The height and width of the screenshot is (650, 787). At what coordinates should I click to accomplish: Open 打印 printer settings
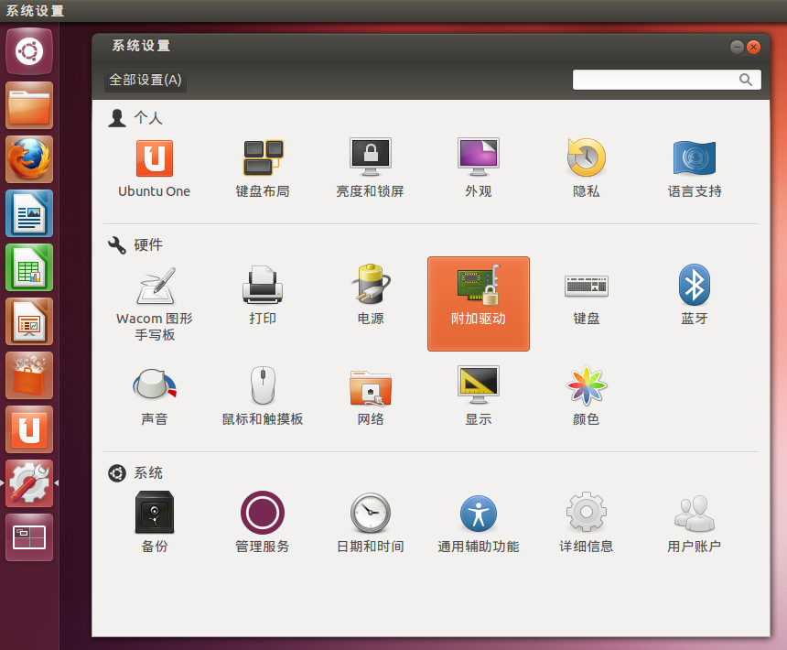point(263,296)
